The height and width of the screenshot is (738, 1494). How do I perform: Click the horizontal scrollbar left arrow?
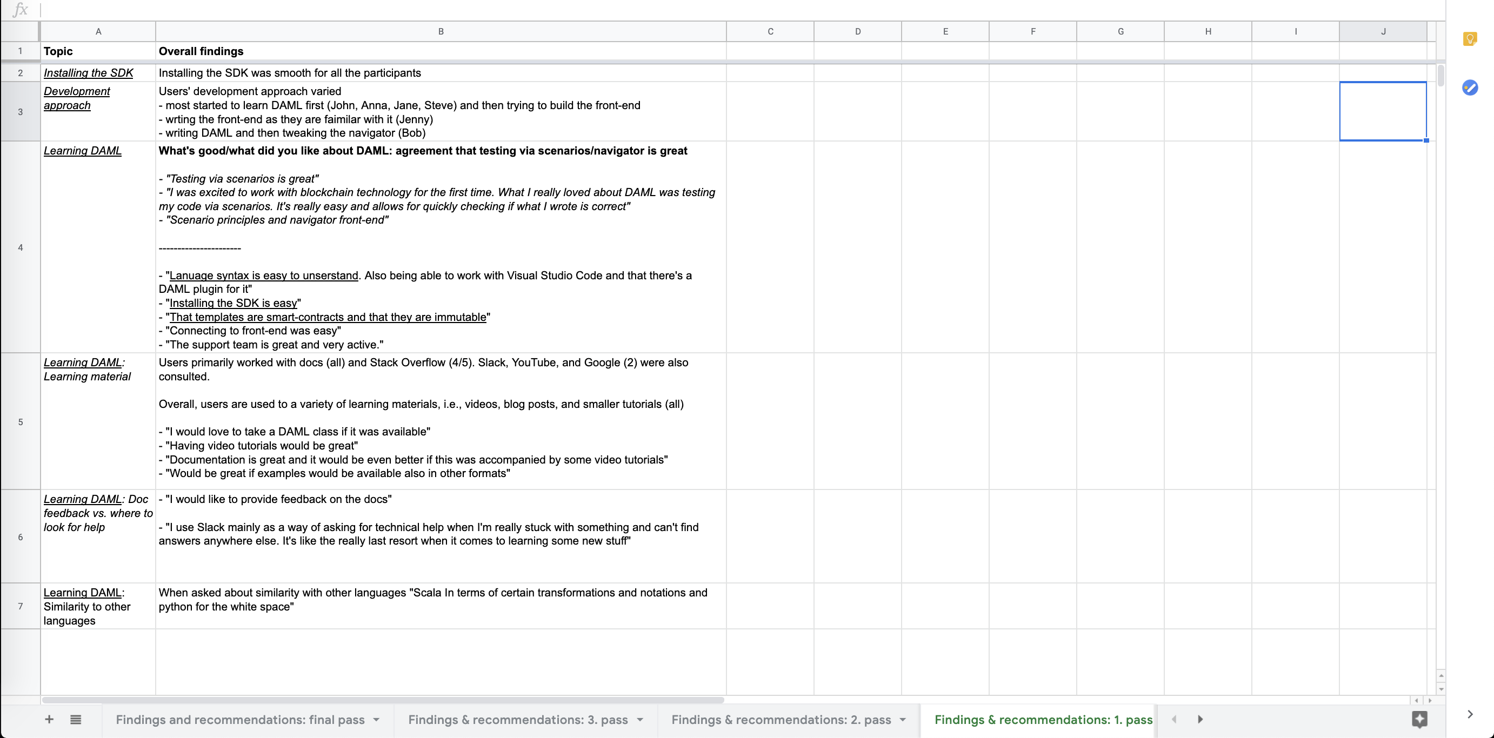click(1416, 700)
